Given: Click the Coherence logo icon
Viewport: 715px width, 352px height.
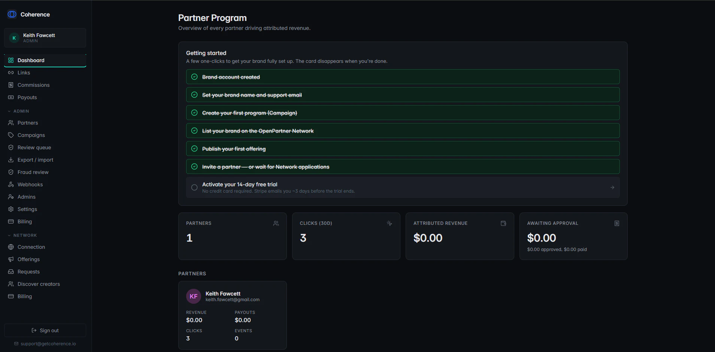Looking at the screenshot, I should (12, 14).
